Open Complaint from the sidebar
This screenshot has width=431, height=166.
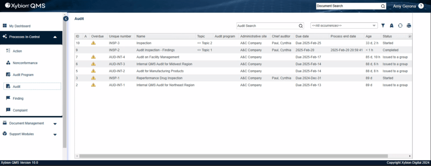(x=20, y=110)
